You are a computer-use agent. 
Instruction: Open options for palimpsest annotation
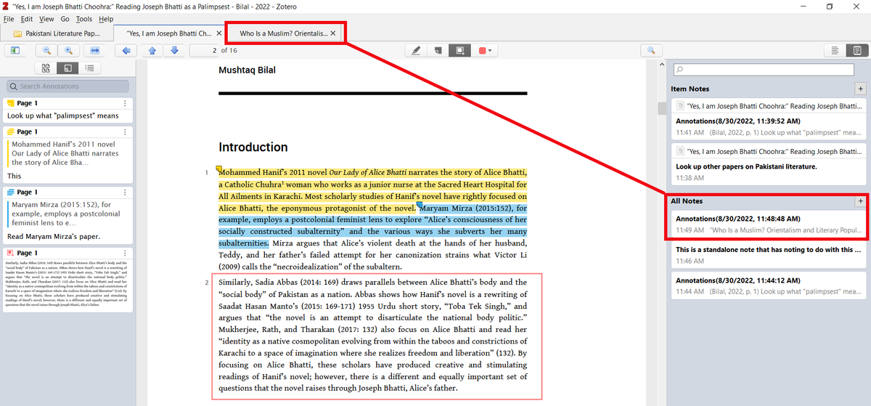click(x=126, y=103)
